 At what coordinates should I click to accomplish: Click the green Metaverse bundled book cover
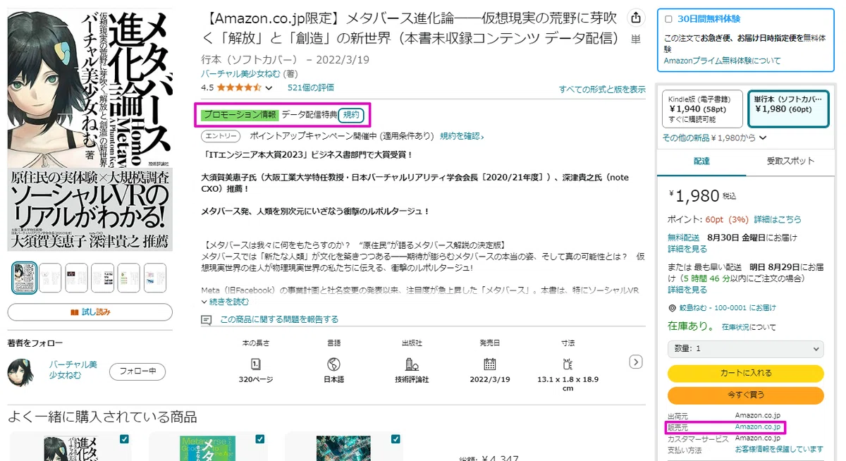208,448
